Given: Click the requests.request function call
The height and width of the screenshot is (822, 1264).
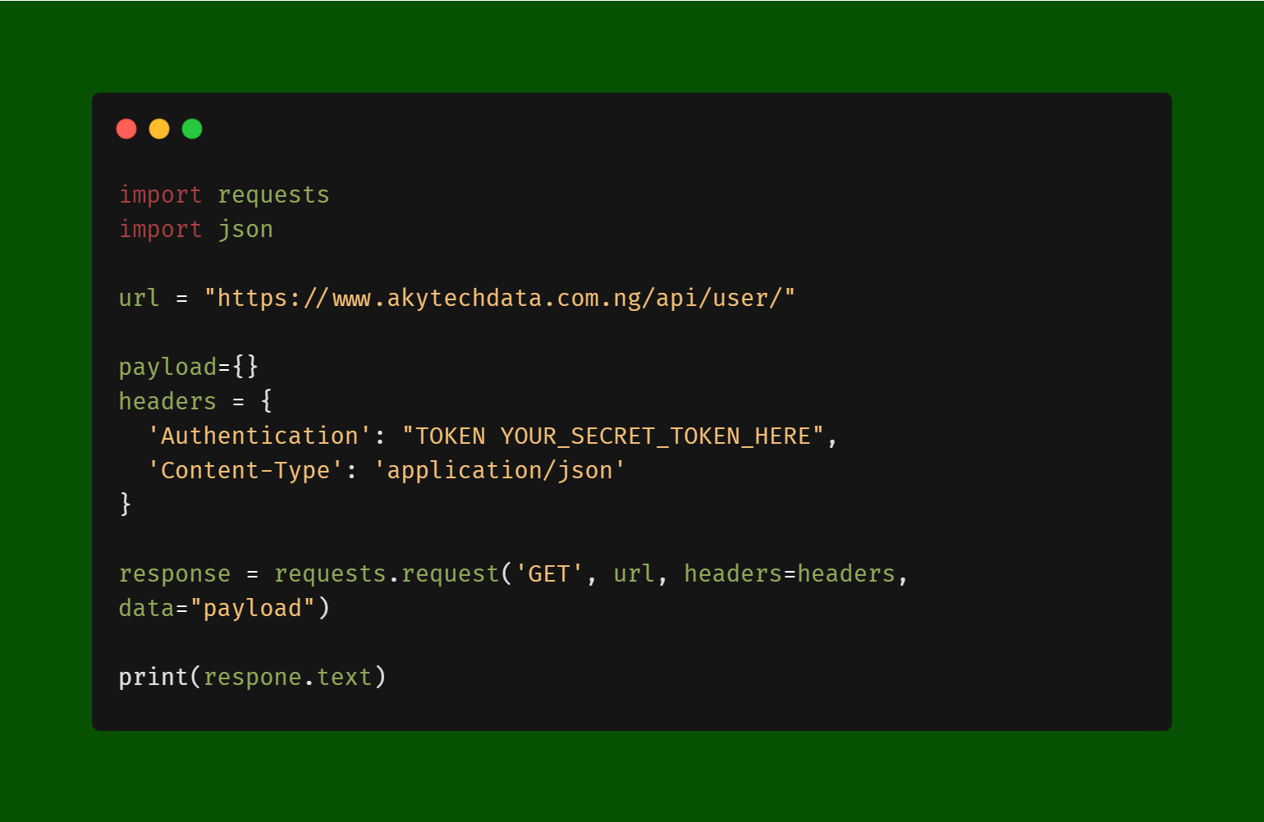Looking at the screenshot, I should pyautogui.click(x=387, y=573).
